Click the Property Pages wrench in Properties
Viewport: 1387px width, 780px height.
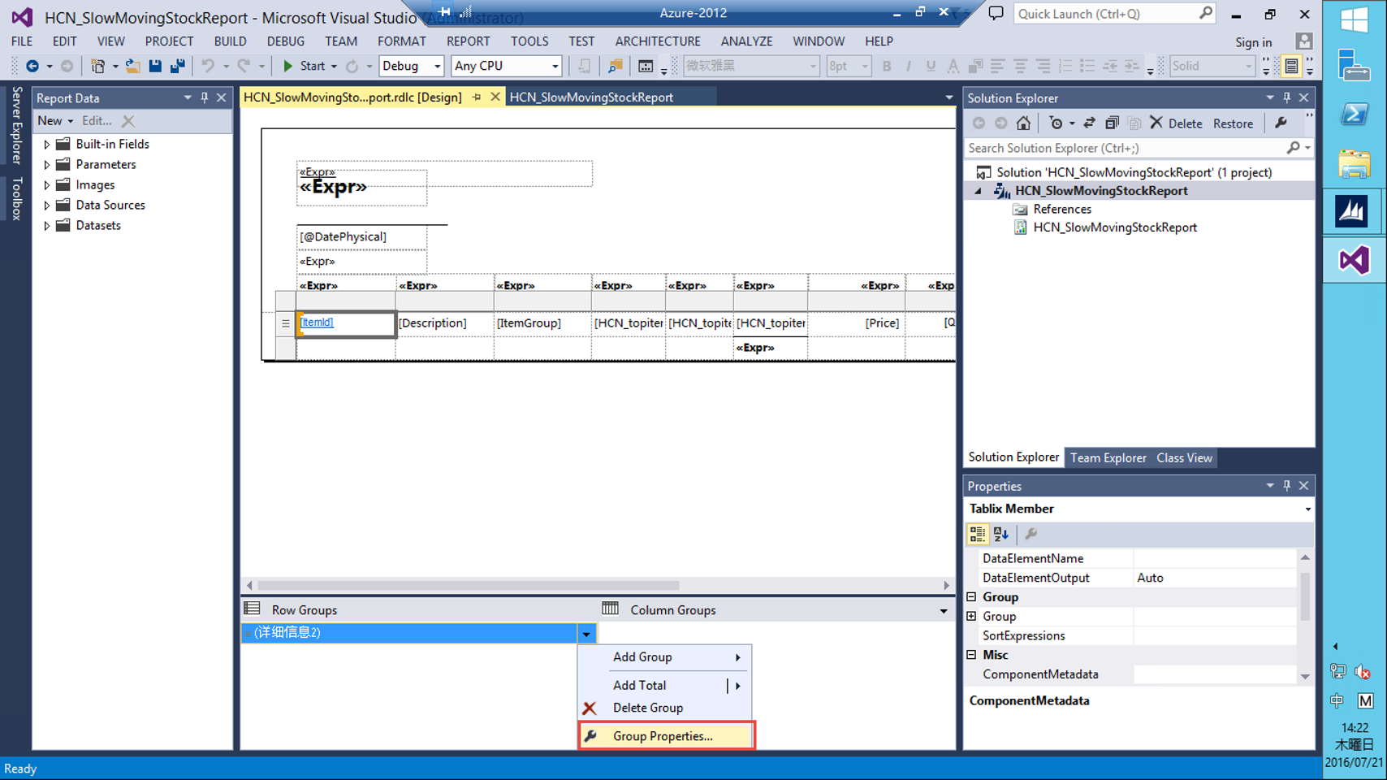coord(1031,534)
